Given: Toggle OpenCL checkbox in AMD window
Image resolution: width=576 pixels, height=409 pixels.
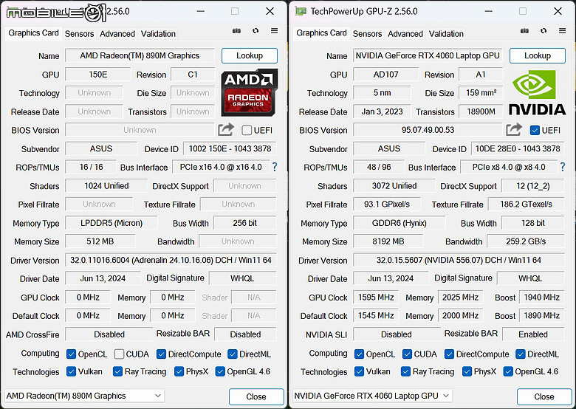Looking at the screenshot, I should (x=71, y=354).
